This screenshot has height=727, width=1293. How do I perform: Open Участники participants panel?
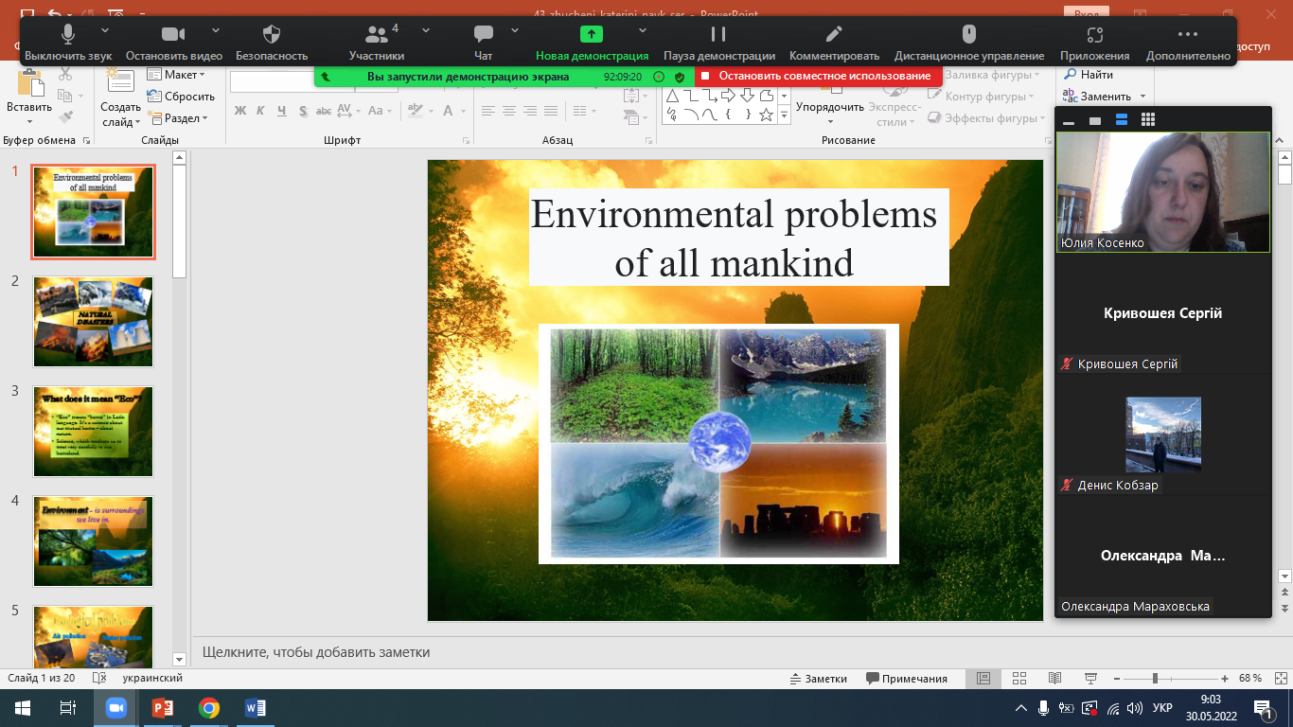(377, 44)
